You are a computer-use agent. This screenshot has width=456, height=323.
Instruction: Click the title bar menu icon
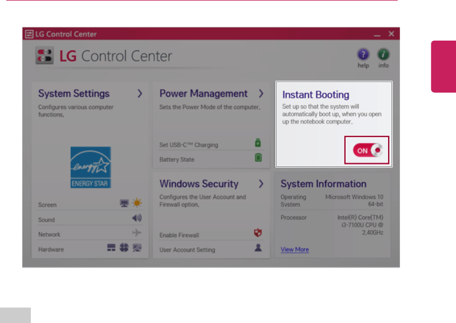point(29,34)
